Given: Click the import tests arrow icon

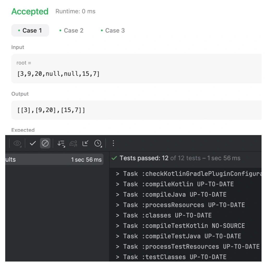Looking at the screenshot, I should point(85,143).
